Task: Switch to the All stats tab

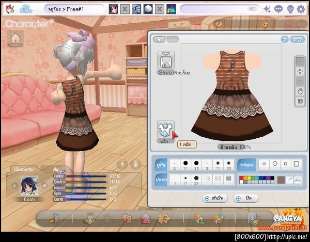Action: (56, 169)
